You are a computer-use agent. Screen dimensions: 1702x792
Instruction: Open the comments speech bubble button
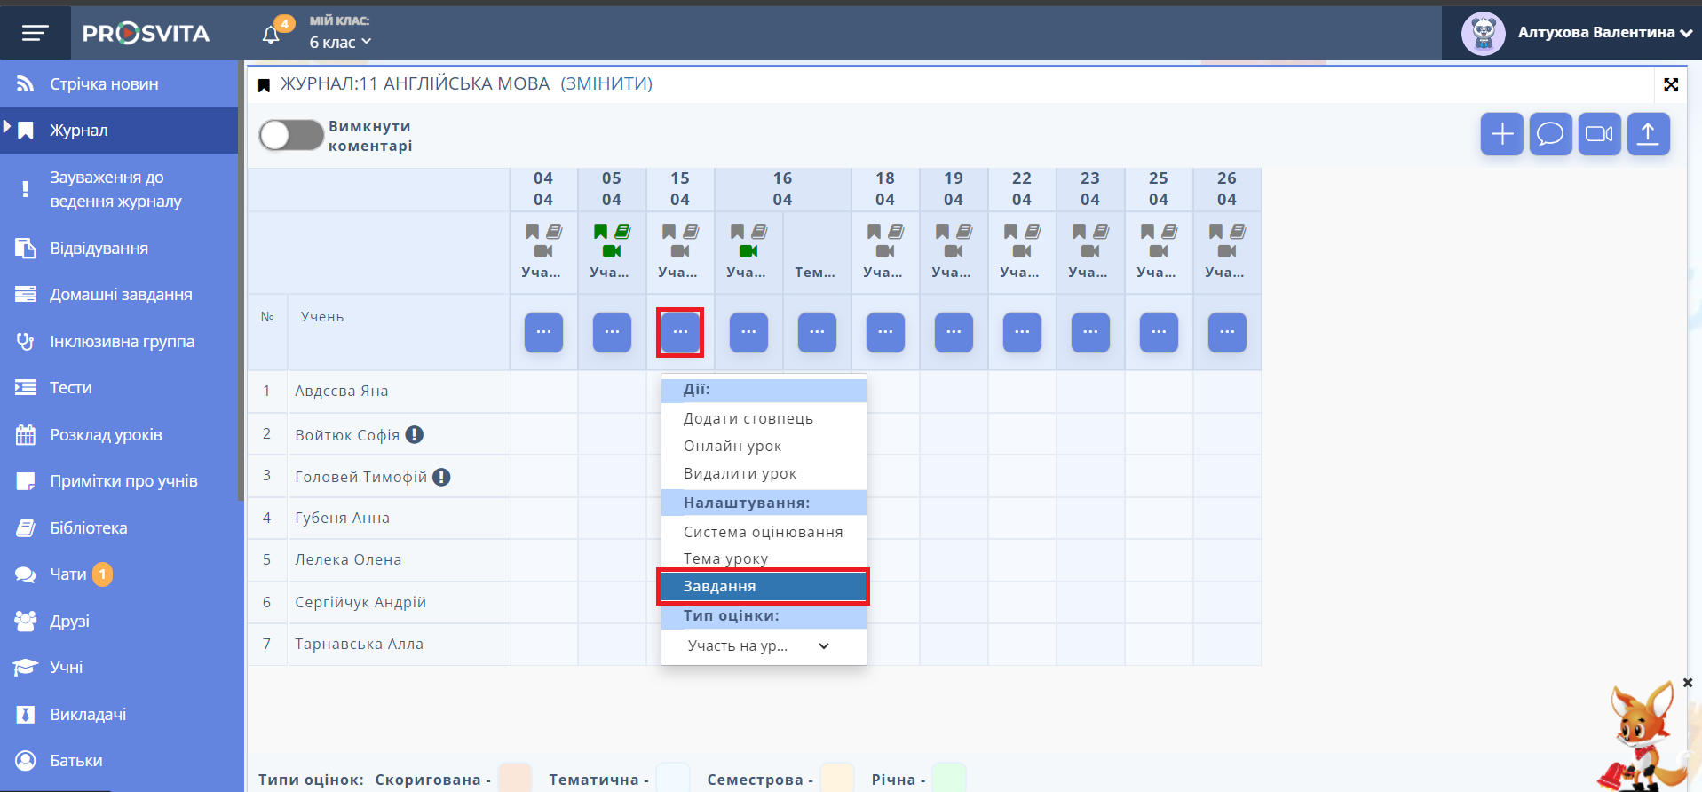click(1550, 134)
